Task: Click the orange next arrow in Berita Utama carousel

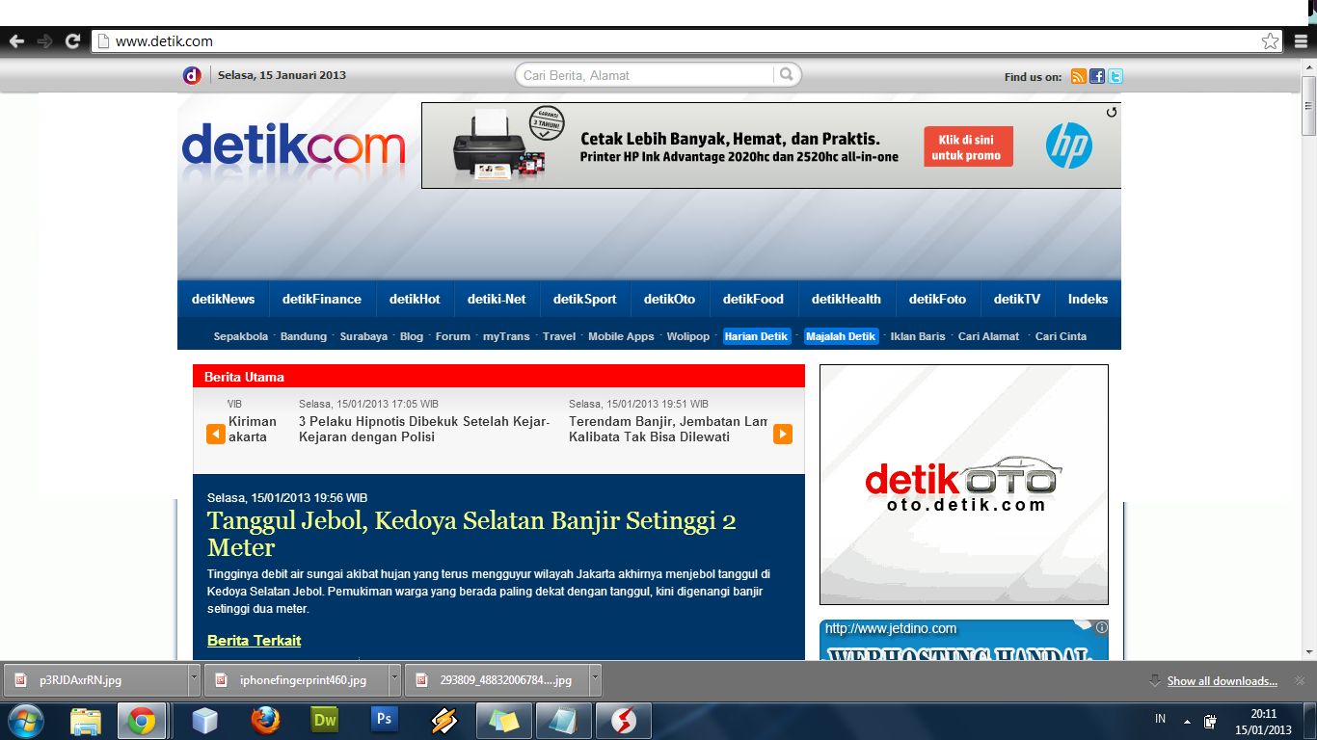Action: point(781,434)
